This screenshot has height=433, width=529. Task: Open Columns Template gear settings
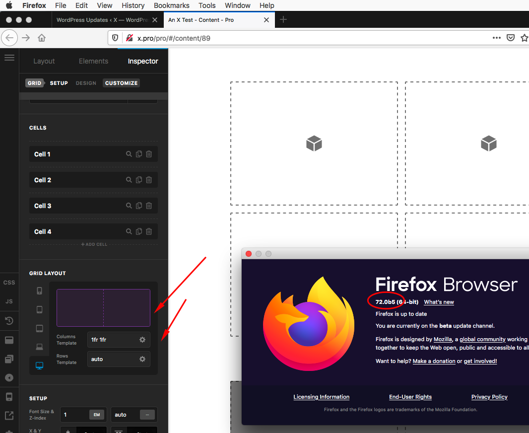(142, 340)
